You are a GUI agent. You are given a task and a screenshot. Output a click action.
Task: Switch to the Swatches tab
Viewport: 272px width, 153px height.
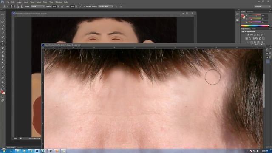[x=250, y=12]
